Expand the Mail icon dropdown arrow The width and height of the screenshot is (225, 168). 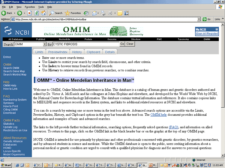click(x=98, y=13)
